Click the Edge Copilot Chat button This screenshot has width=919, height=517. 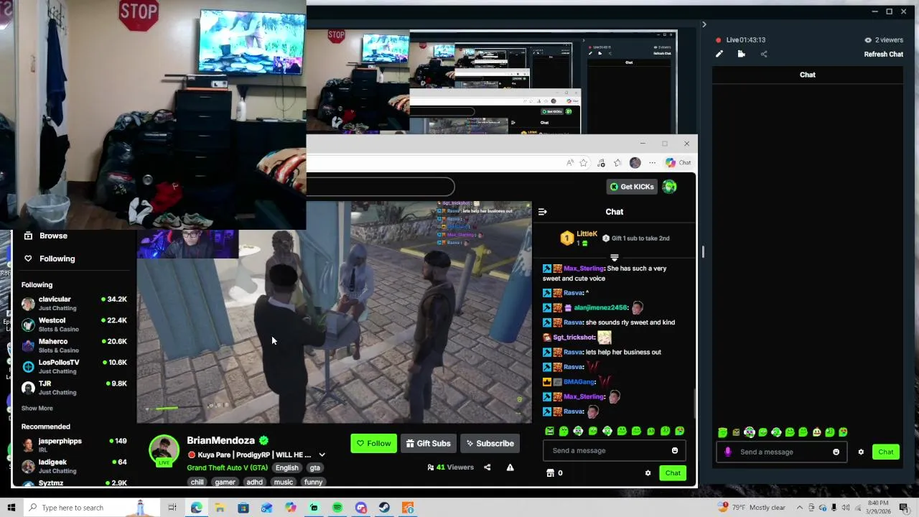[678, 163]
